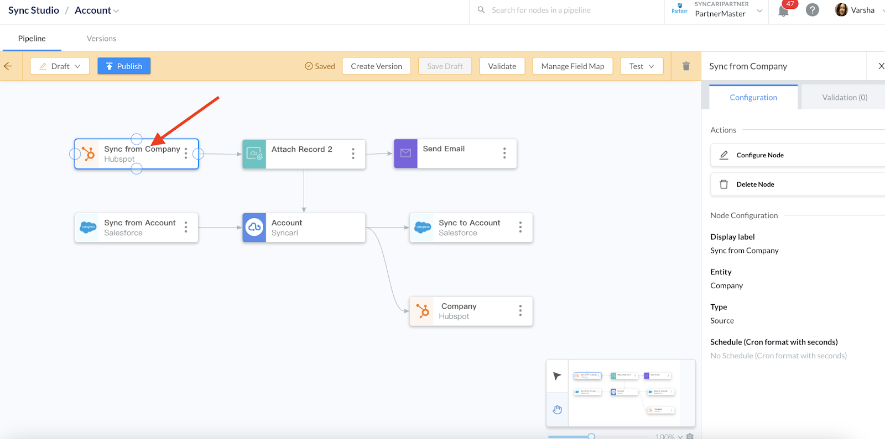Select the Account Syncari node label
Screen dimensions: 885x439
click(287, 223)
